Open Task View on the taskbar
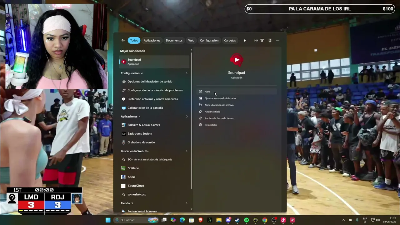This screenshot has width=400, height=225. click(x=164, y=220)
